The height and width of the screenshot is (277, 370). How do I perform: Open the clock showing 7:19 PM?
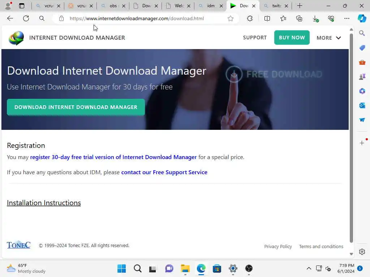tap(346, 268)
